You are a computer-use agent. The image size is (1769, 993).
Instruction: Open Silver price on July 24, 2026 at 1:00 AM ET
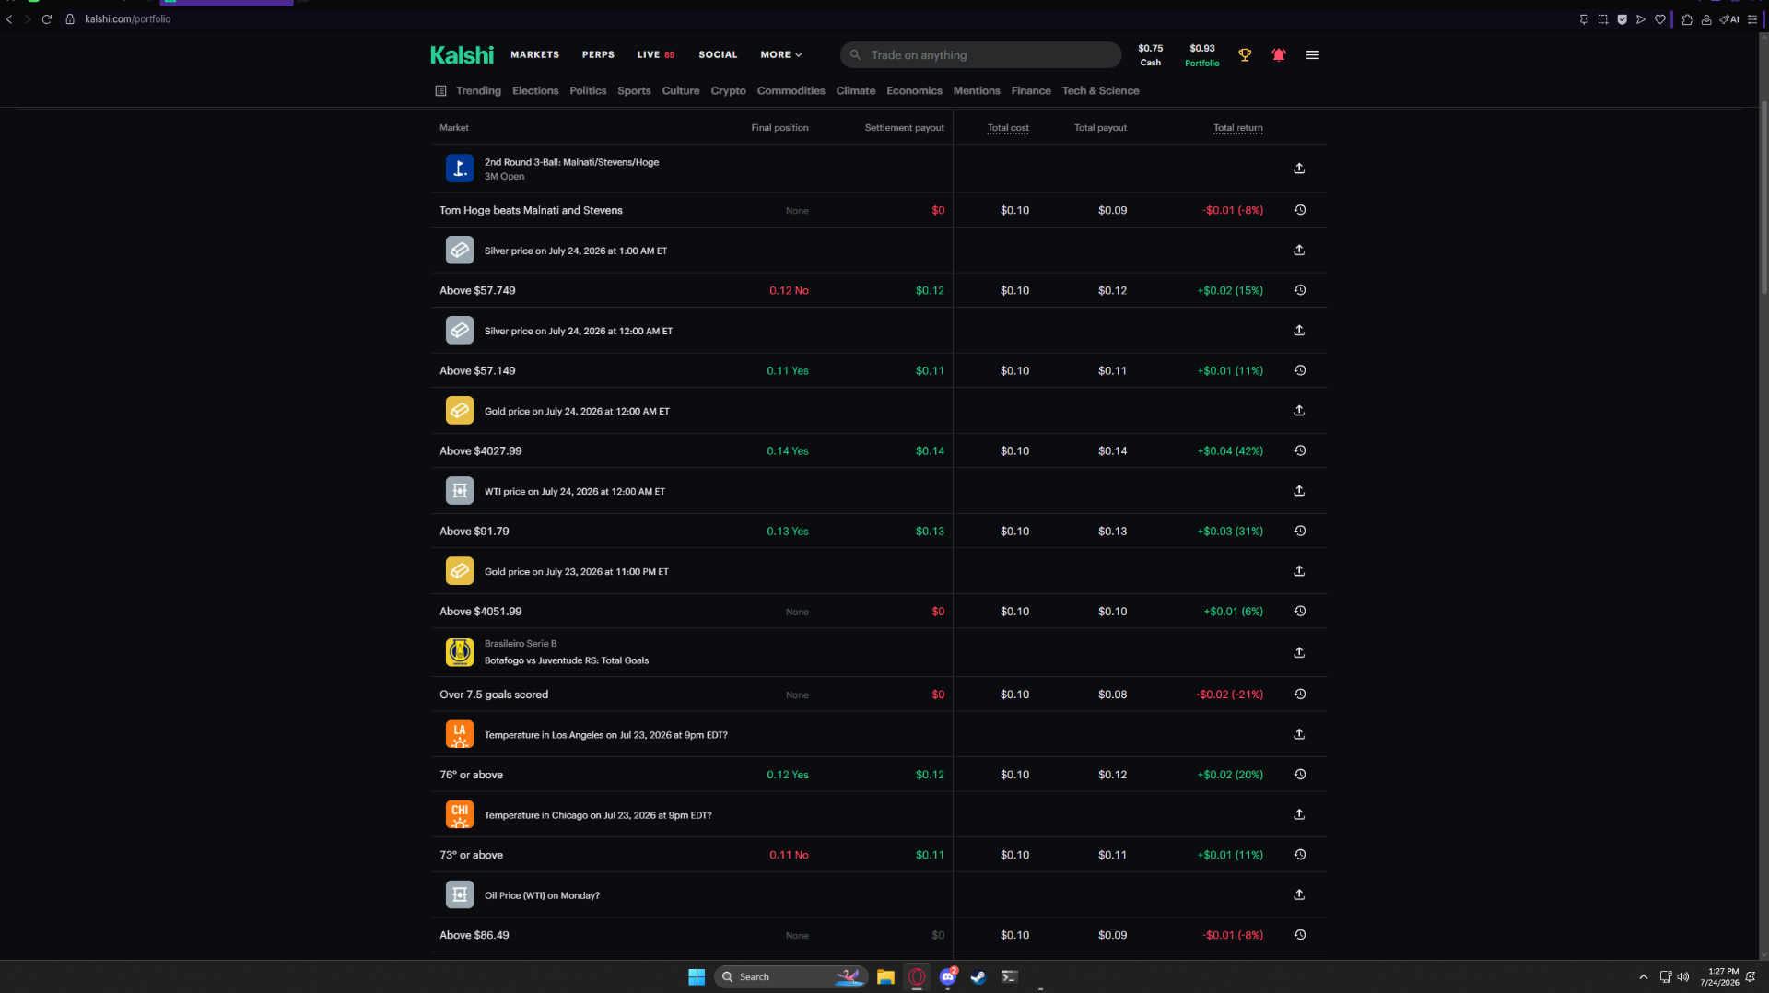pos(576,251)
